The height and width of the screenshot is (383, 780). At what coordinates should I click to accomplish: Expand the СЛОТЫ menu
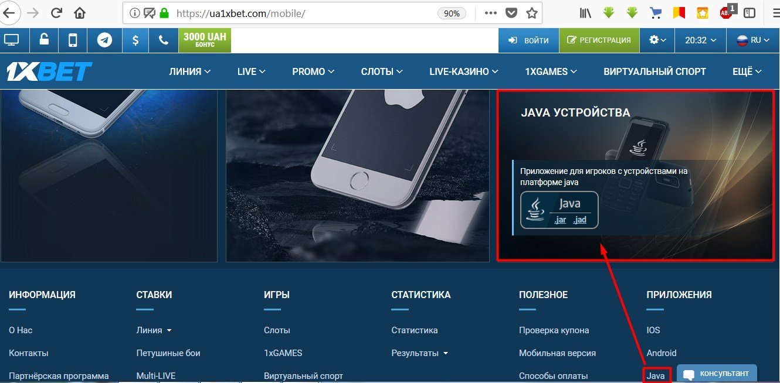382,71
